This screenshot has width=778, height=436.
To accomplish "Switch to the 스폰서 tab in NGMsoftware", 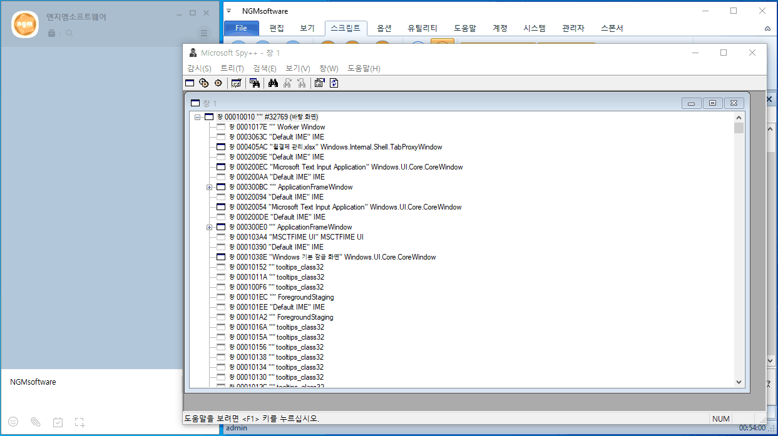I will (x=612, y=28).
